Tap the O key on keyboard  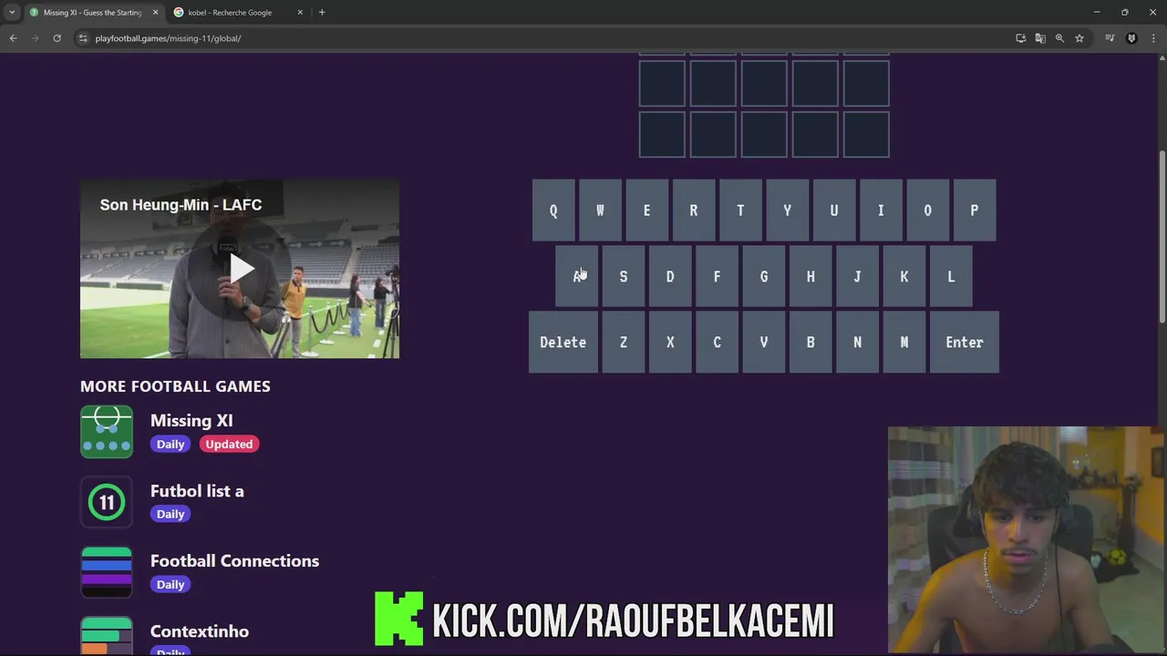[927, 210]
